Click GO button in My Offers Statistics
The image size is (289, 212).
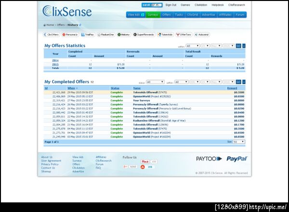238,46
